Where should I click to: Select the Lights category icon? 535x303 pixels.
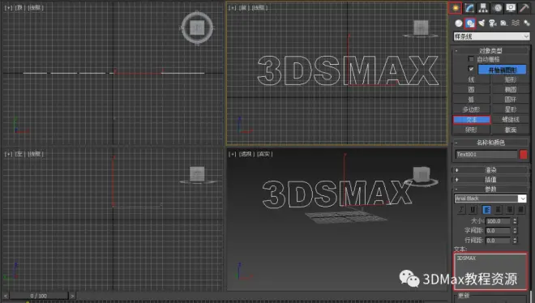(481, 23)
